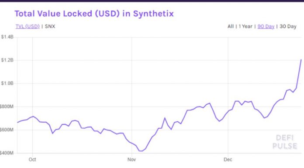The width and height of the screenshot is (304, 168).
Task: Click the $1.2B y-axis label
Action: (7, 60)
